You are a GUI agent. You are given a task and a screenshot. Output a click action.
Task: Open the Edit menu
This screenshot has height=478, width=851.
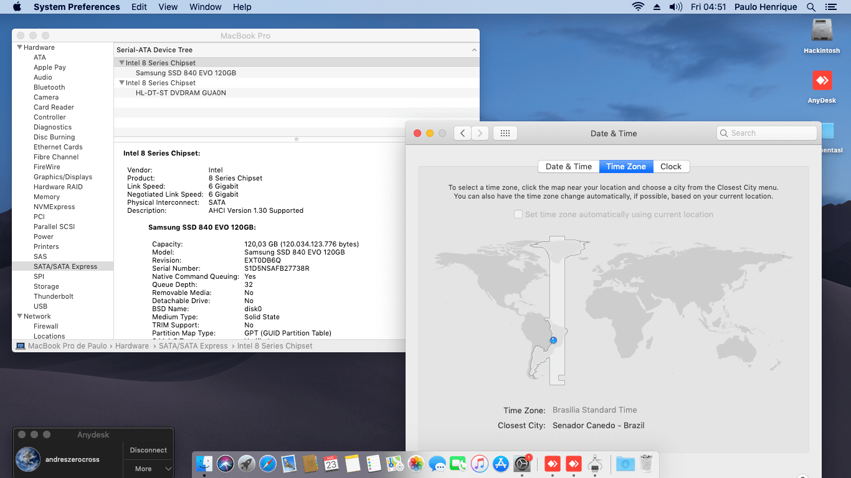[x=140, y=7]
